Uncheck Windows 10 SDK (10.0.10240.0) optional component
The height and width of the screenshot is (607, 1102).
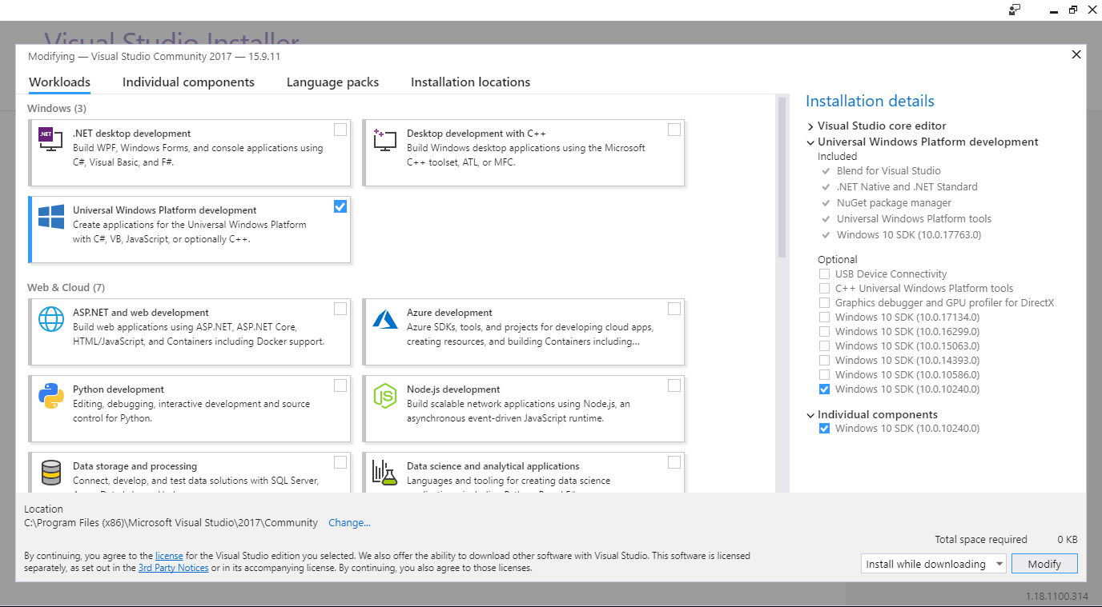[824, 389]
